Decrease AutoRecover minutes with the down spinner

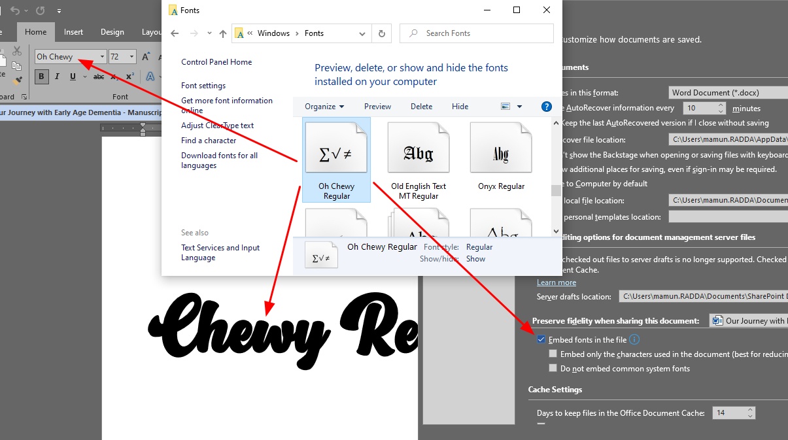coord(721,111)
